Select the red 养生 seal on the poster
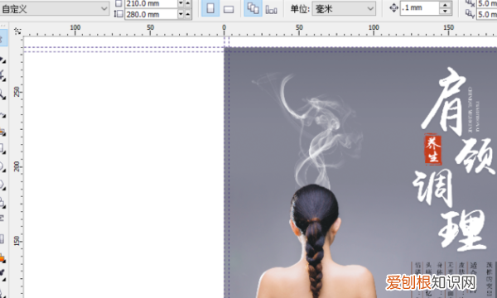This screenshot has width=497, height=298. [432, 149]
